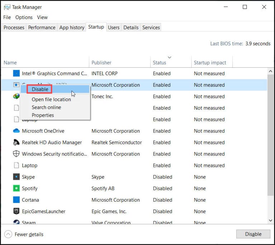Choose Open file location in context menu

coord(55,99)
